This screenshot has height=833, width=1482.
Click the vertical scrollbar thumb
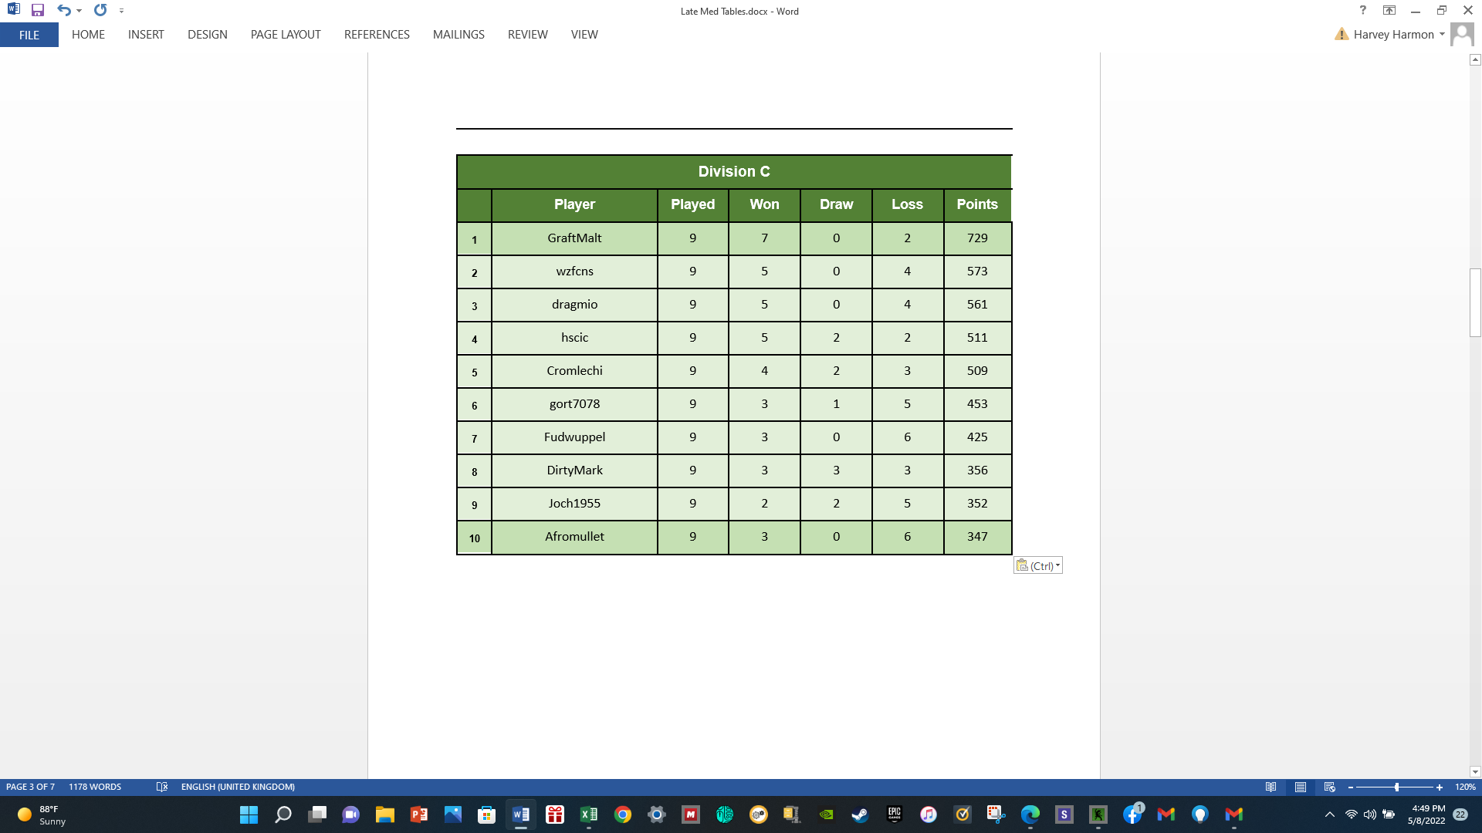[x=1475, y=302]
